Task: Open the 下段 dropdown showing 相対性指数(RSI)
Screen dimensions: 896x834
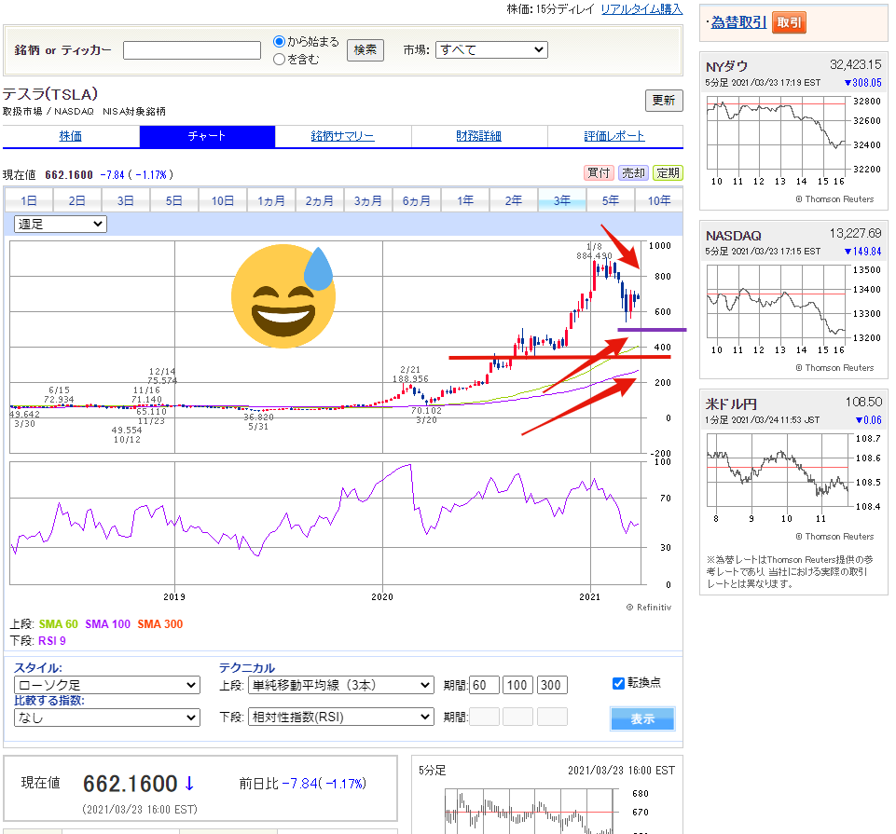Action: click(341, 717)
